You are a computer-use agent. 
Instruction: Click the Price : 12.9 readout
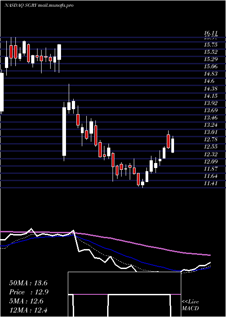coord(28,292)
